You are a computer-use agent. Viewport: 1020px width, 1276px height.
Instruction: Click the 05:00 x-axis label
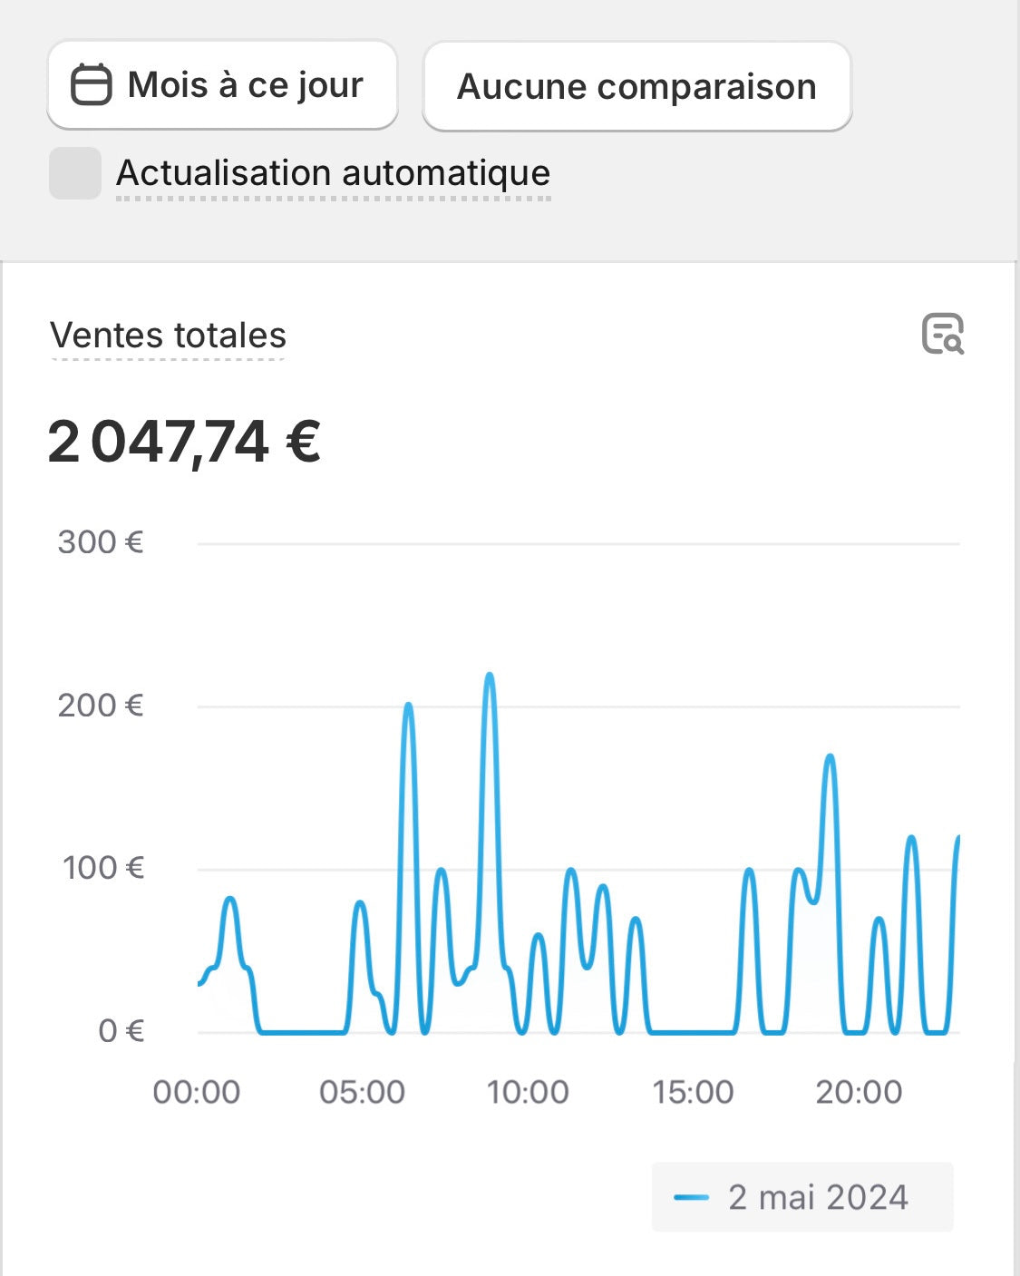[362, 1092]
